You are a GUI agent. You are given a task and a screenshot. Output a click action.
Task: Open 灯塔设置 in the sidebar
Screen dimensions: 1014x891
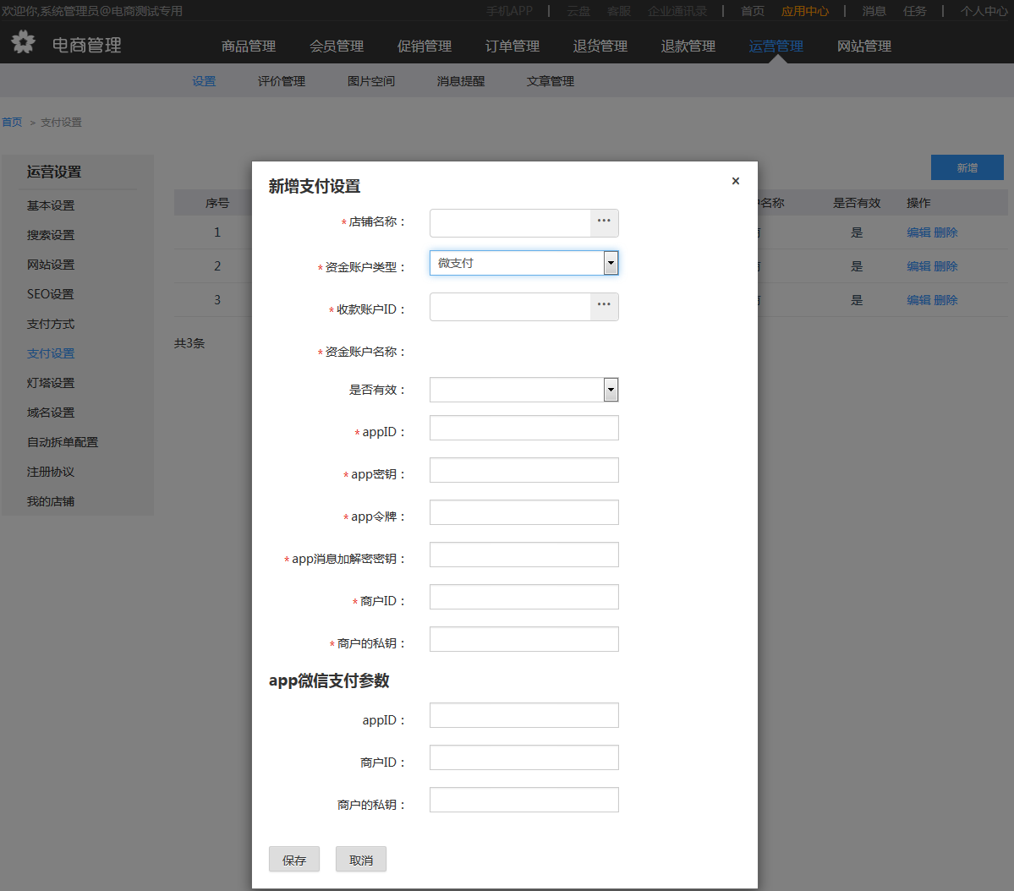pos(51,384)
